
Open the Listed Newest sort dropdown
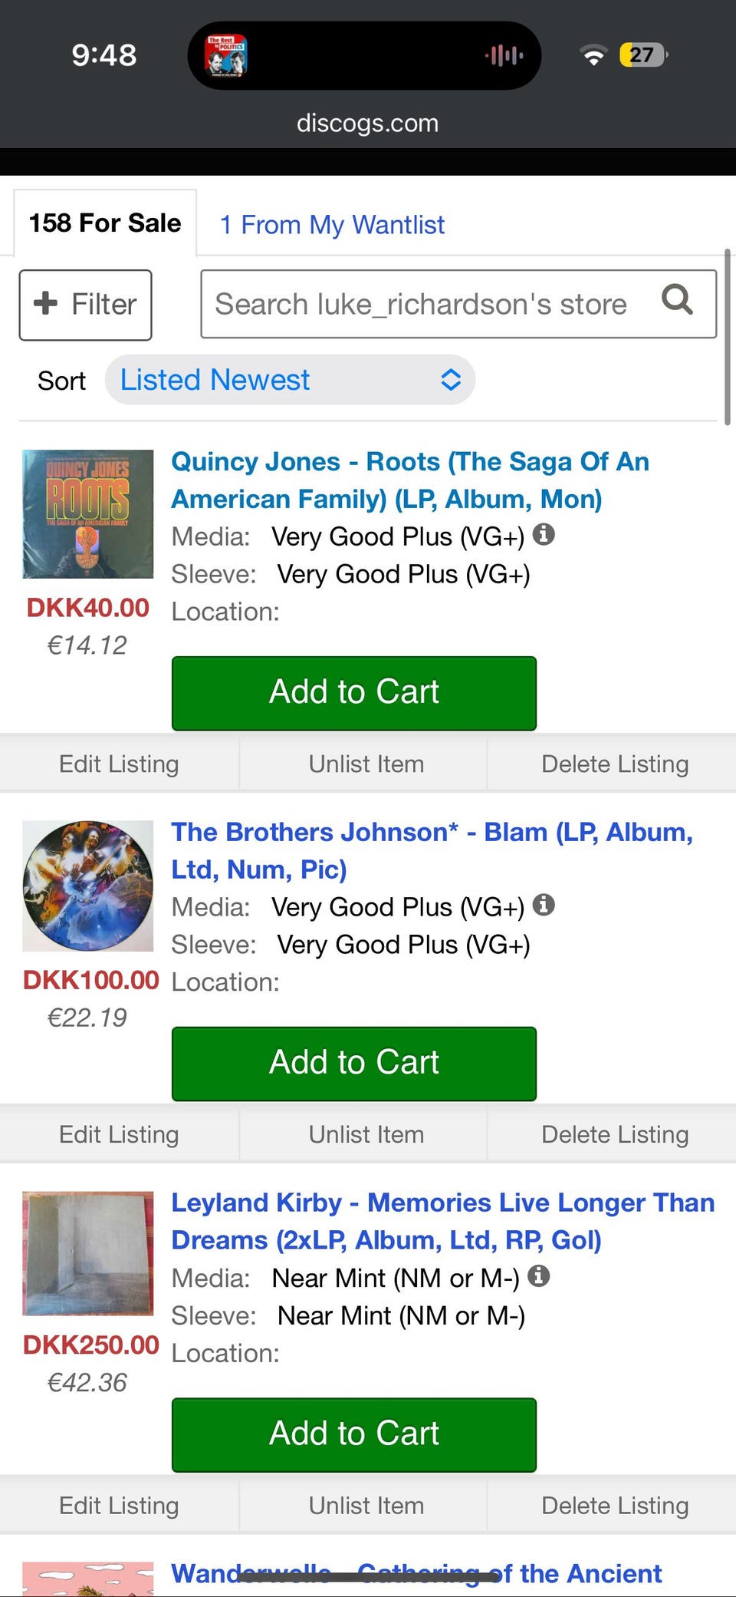(x=290, y=380)
